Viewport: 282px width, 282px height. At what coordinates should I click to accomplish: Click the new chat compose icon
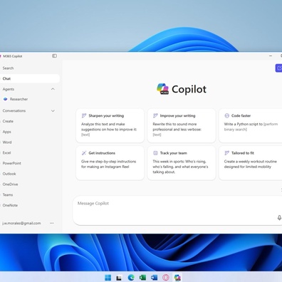coord(278,68)
